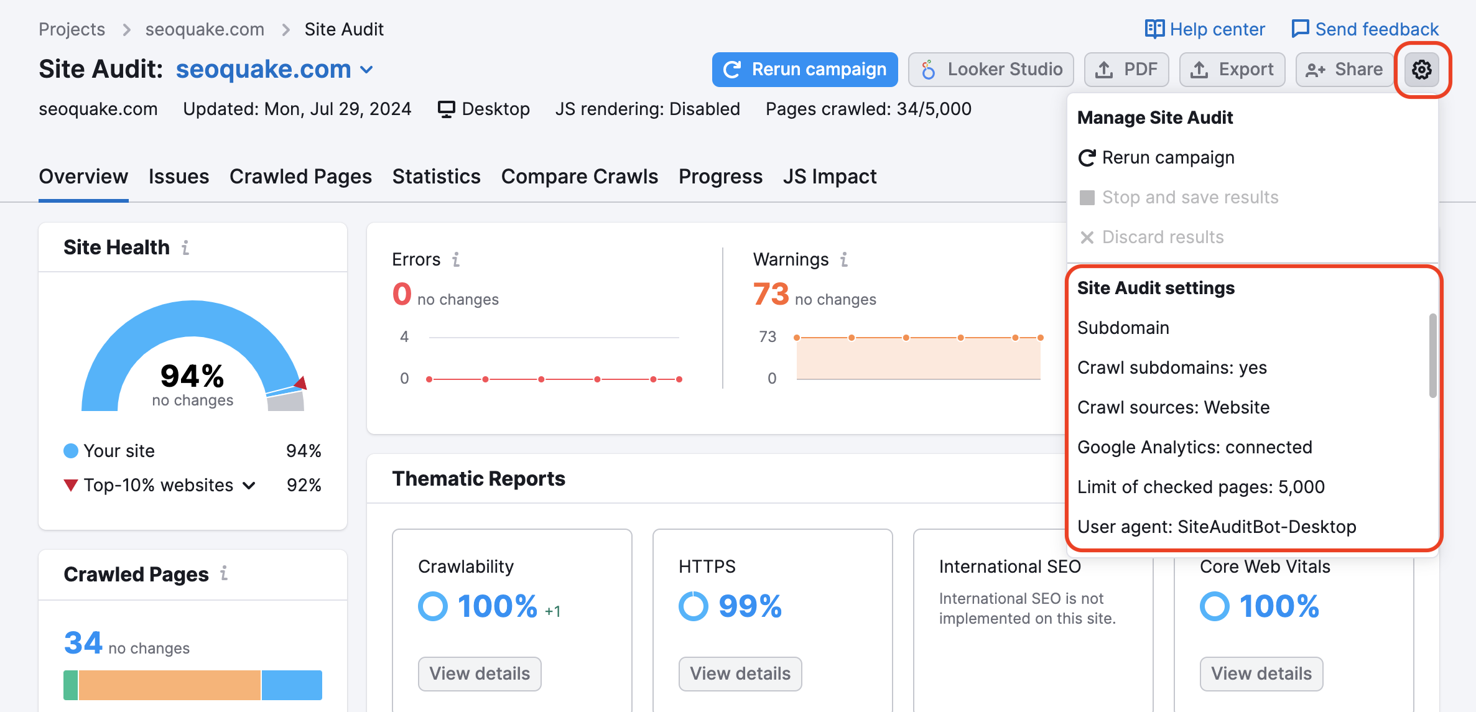Click the Send feedback speech bubble icon

(x=1301, y=29)
